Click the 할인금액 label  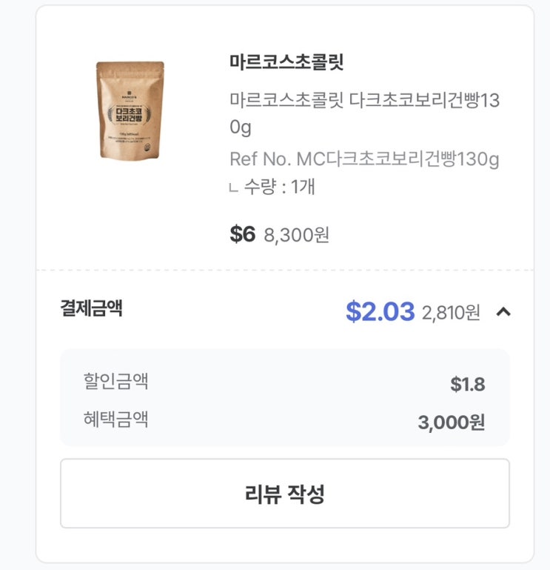(115, 382)
